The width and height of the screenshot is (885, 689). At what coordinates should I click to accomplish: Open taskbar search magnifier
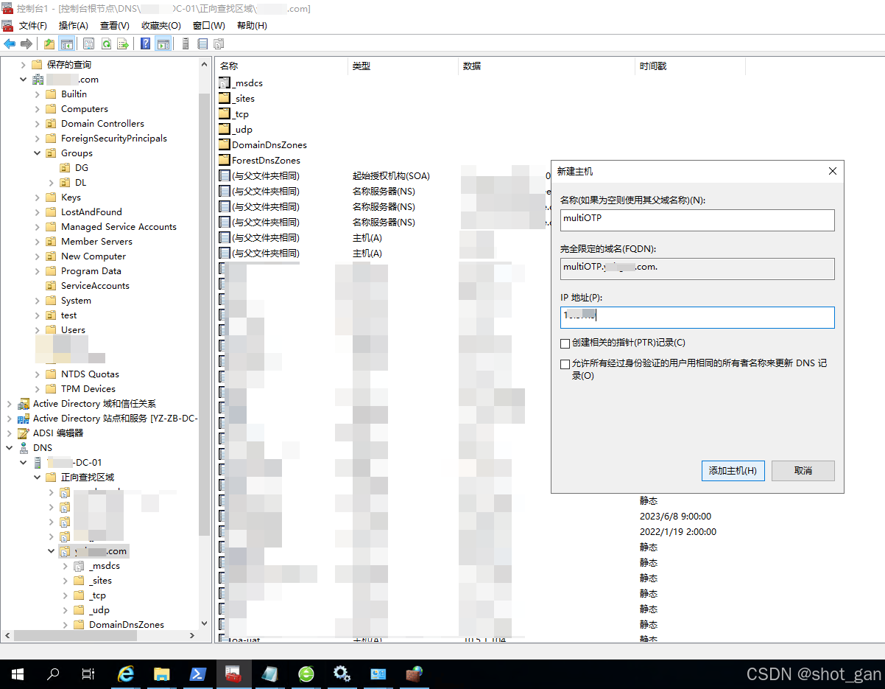point(53,674)
